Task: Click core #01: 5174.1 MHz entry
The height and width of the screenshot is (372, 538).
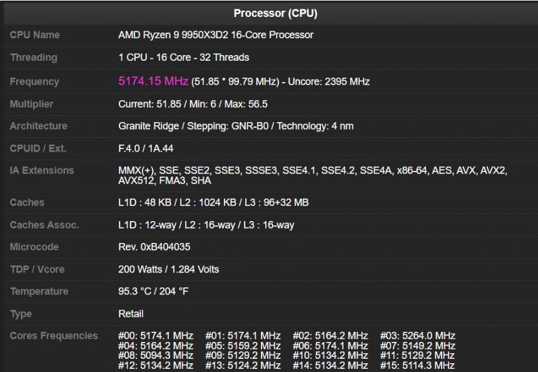Action: point(243,336)
